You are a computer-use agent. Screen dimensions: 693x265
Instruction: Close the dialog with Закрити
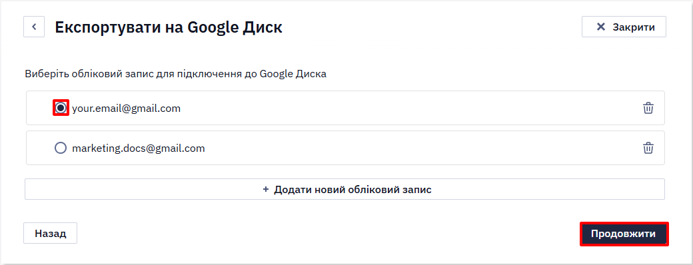tap(624, 27)
